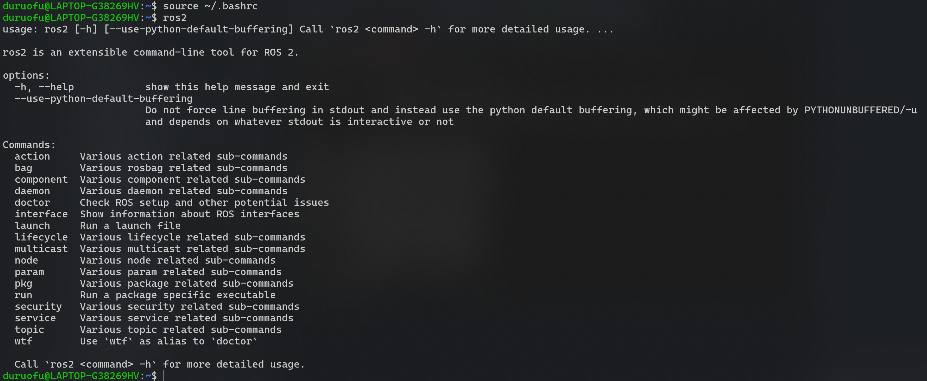Click the 'node' command name

[26, 260]
